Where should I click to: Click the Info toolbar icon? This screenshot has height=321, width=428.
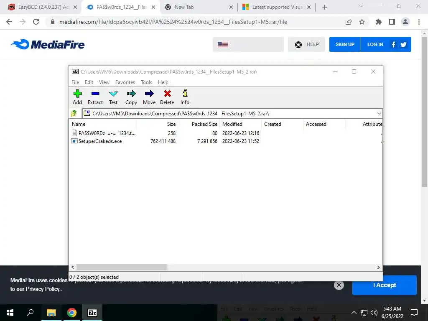point(185,97)
